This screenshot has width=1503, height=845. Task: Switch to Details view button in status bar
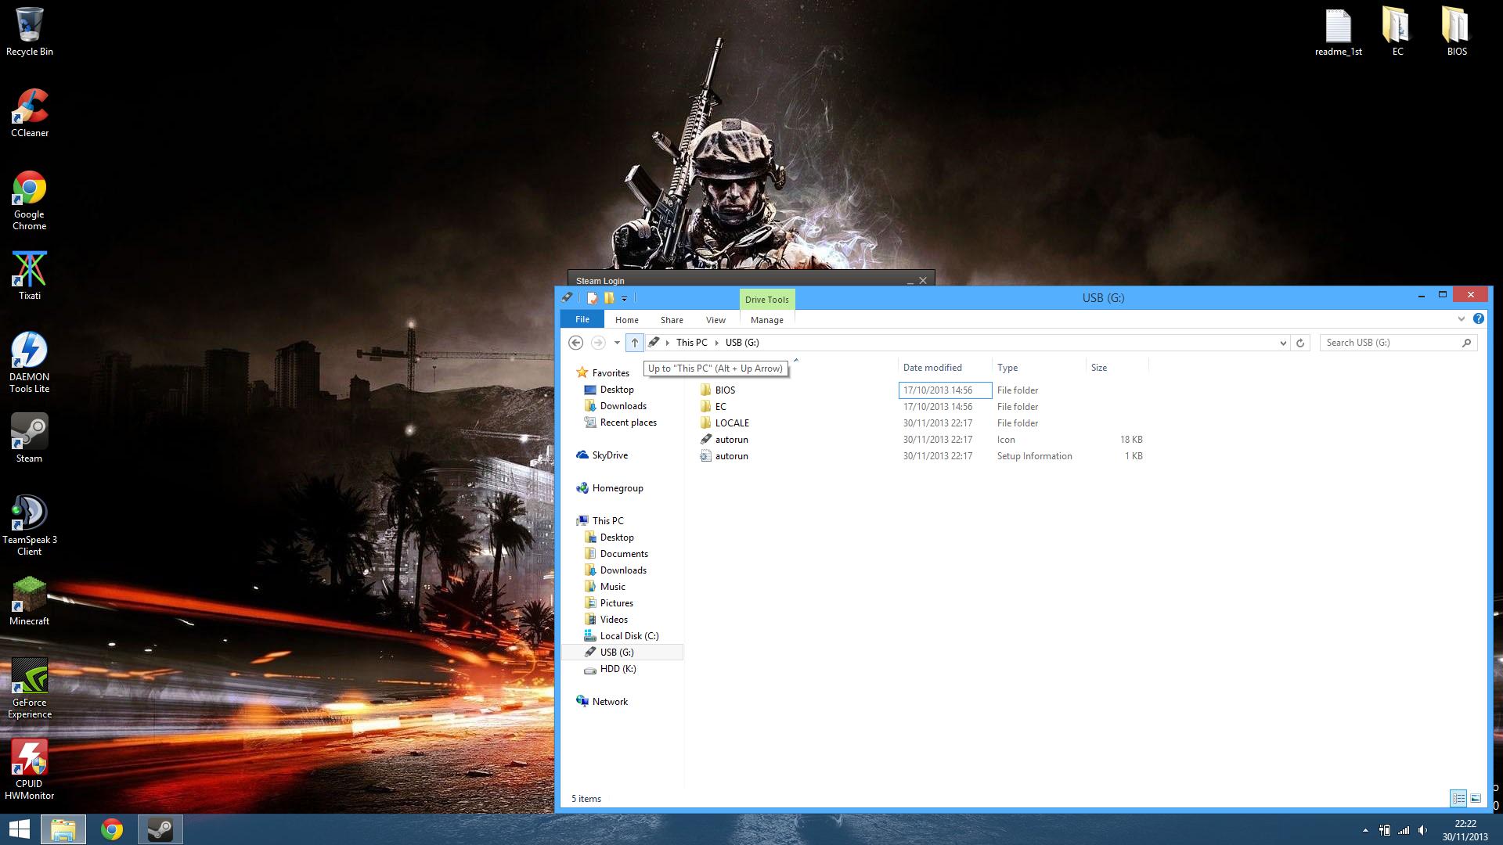tap(1458, 798)
